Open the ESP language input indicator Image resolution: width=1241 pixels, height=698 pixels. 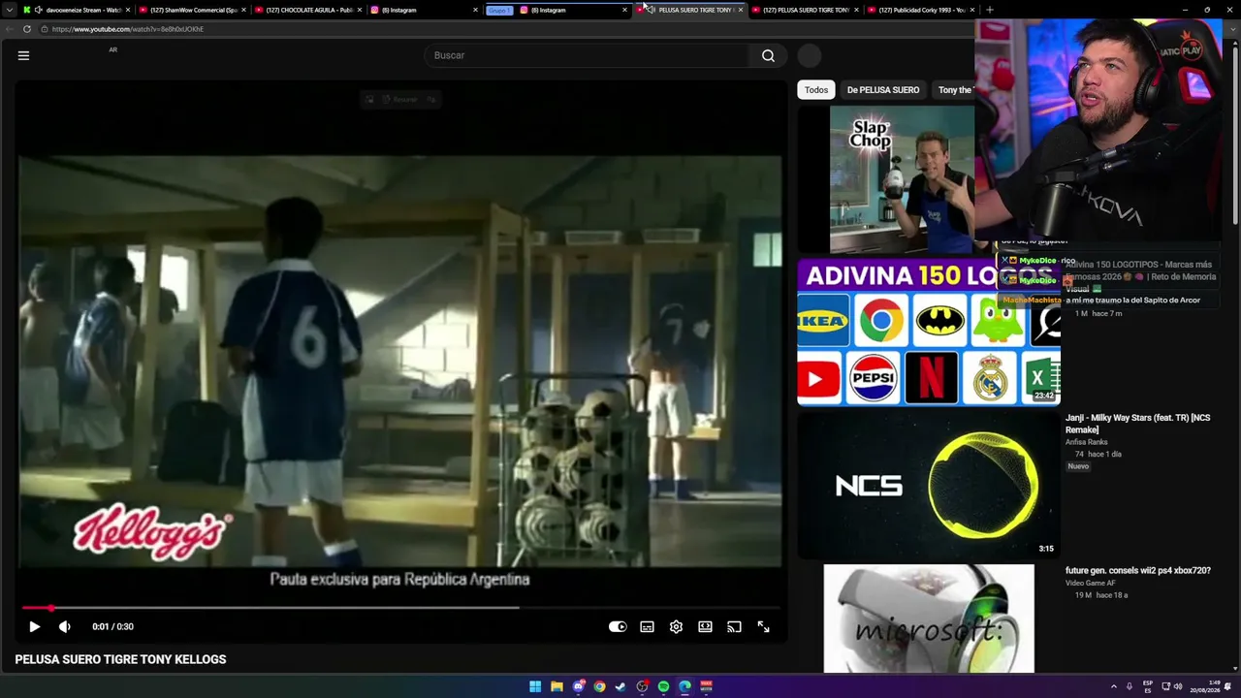pos(1148,686)
